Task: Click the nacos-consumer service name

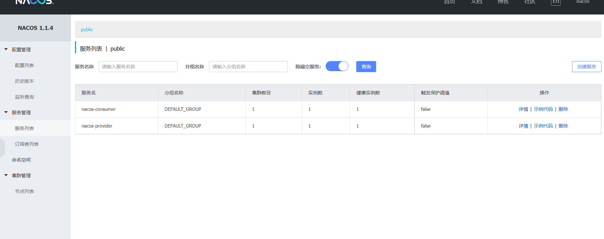Action: 99,109
